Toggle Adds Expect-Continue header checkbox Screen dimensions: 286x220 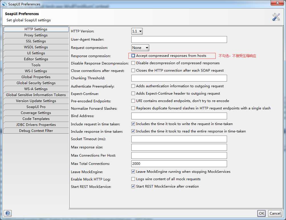133,93
